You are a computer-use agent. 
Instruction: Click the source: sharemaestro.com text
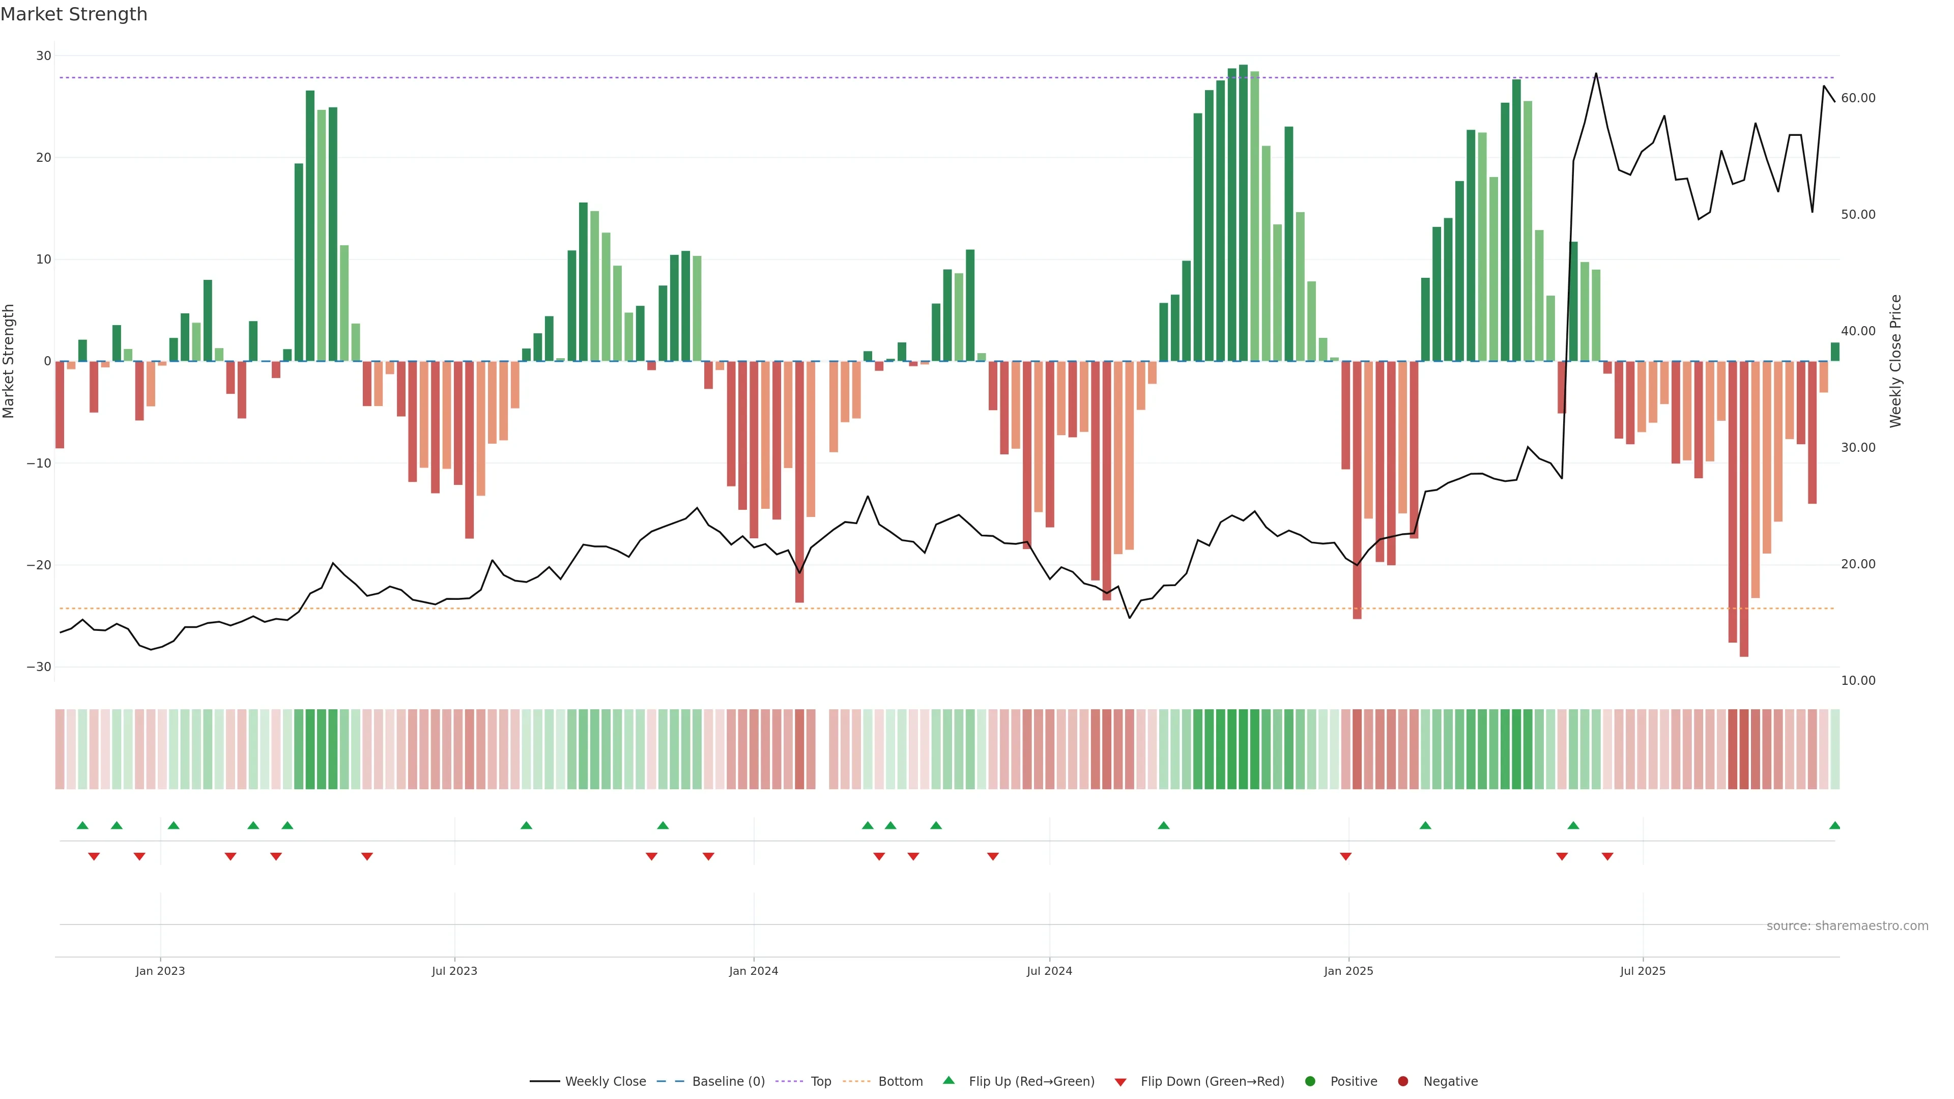click(1847, 926)
